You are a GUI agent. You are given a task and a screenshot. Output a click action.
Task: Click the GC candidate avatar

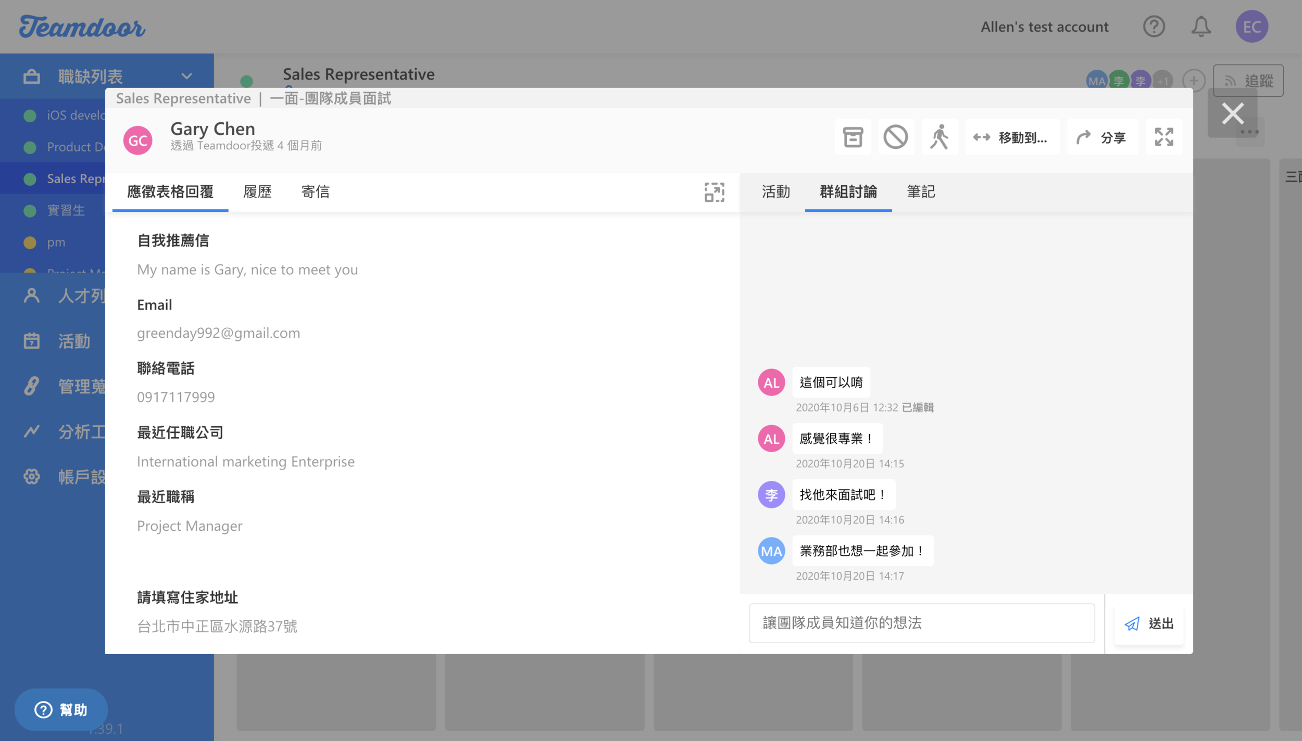point(137,140)
